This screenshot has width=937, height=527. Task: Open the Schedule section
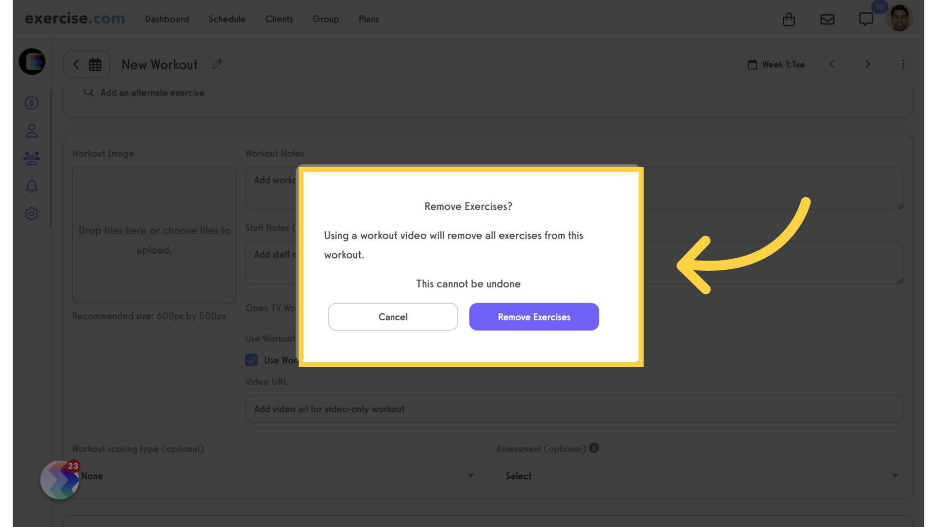227,19
